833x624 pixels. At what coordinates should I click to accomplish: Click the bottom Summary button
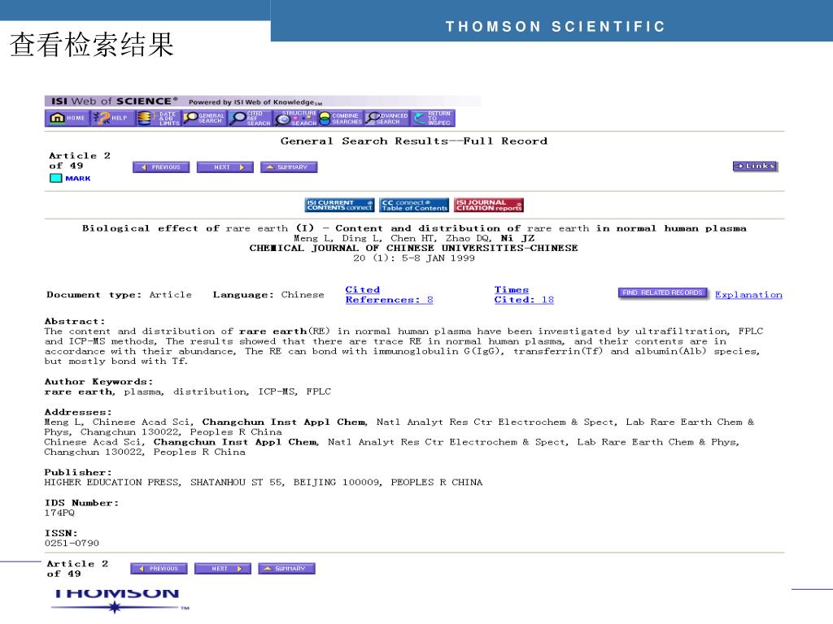[x=287, y=568]
